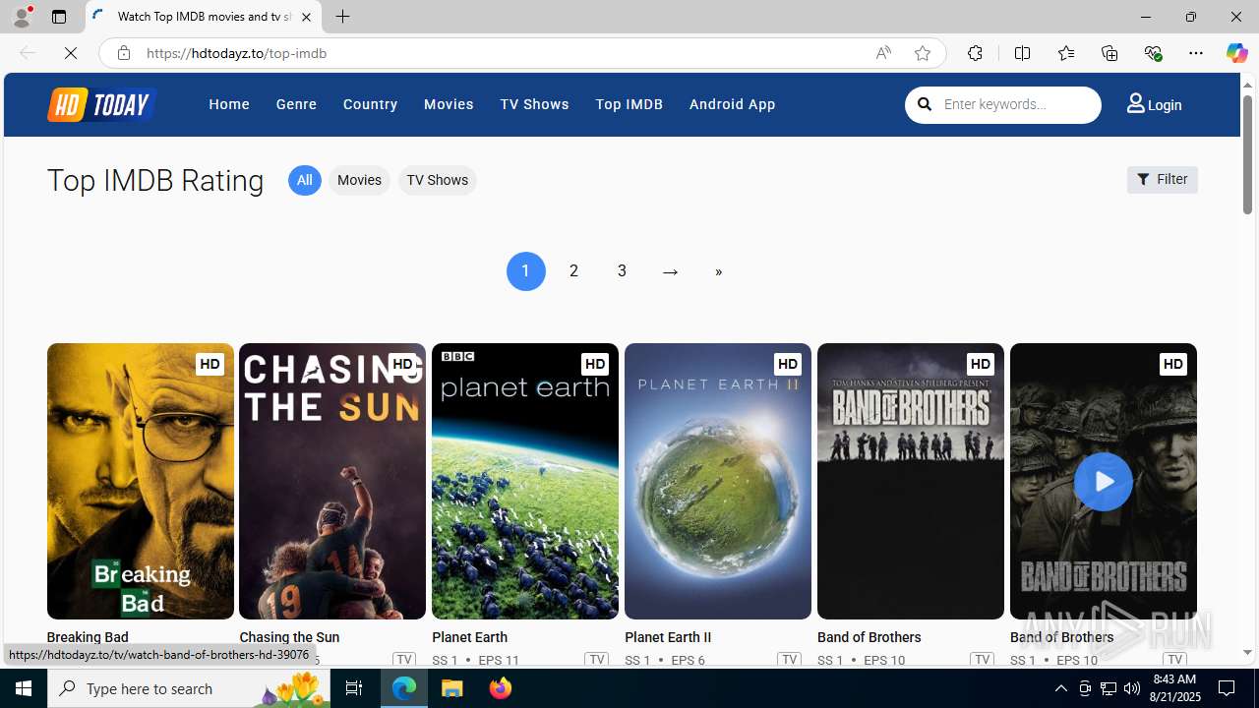Viewport: 1259px width, 708px height.
Task: Click the HD Today logo
Action: 101,104
